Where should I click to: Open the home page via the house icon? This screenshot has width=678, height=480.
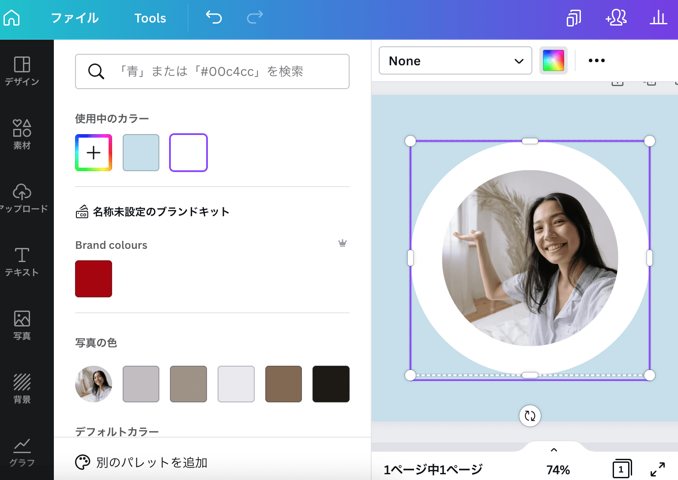(x=11, y=18)
